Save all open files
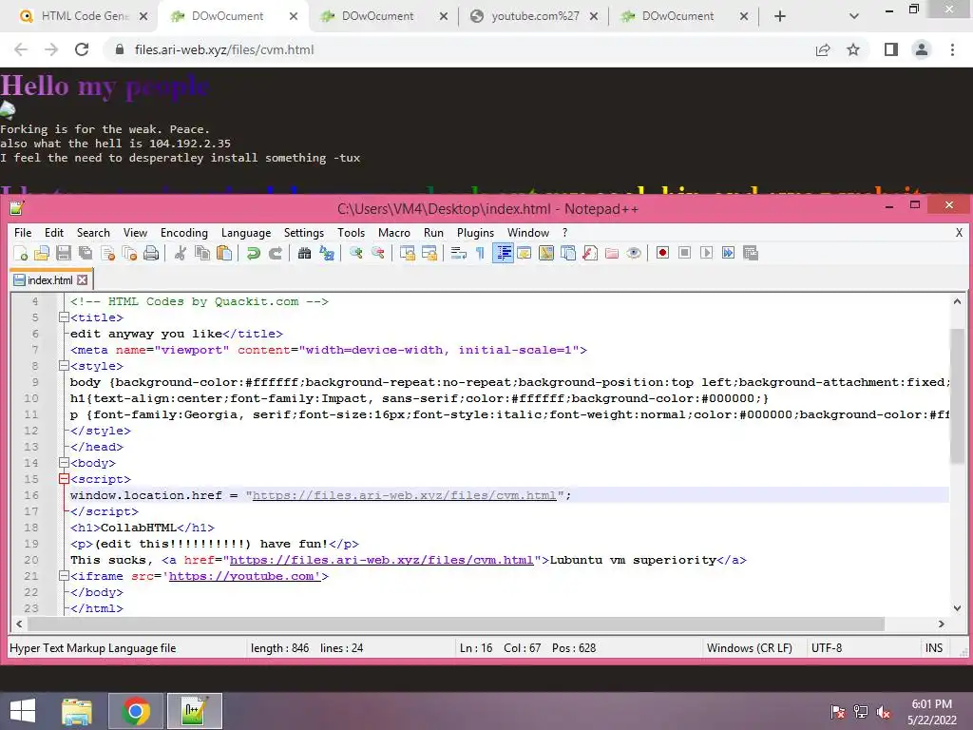This screenshot has width=973, height=730. tap(86, 253)
